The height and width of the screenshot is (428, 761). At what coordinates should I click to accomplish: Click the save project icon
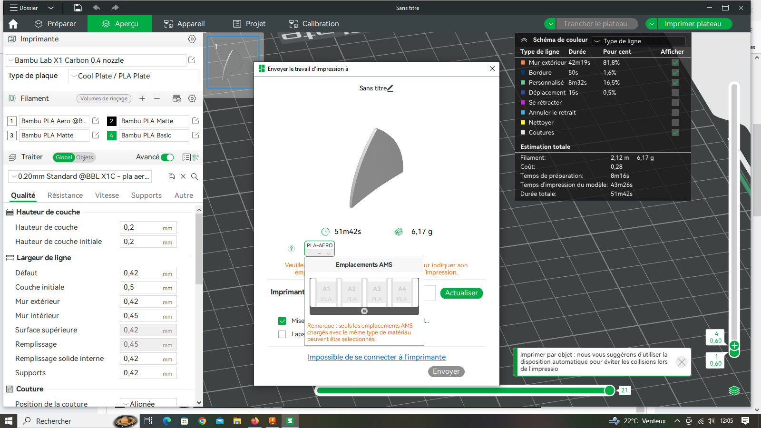[x=78, y=8]
